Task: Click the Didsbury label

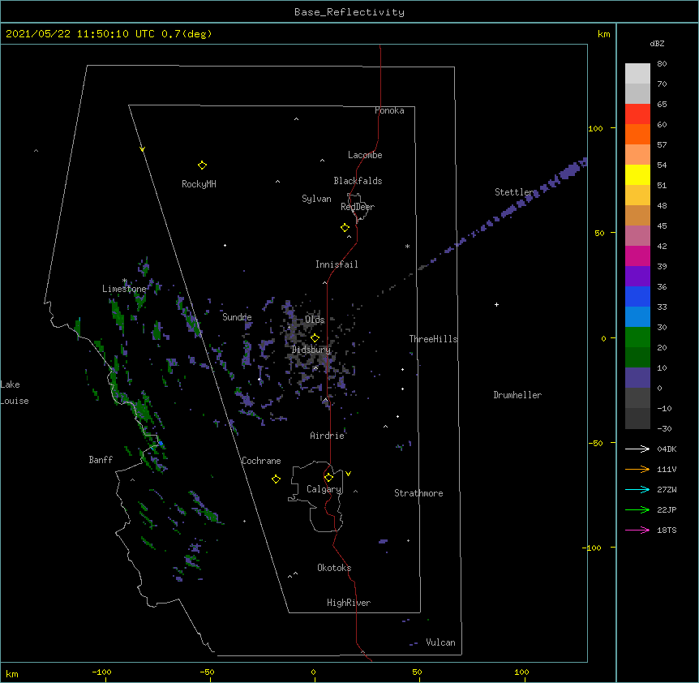Action: (311, 350)
